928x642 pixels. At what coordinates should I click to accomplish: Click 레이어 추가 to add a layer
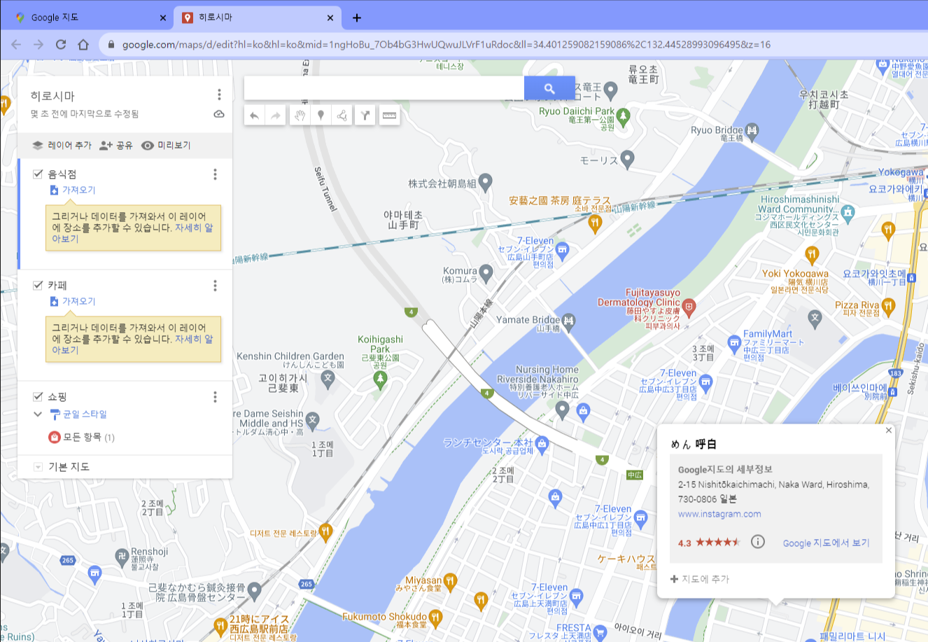coord(62,146)
